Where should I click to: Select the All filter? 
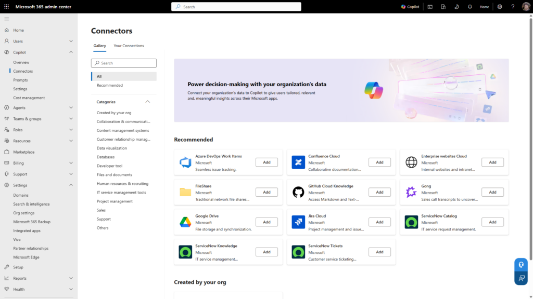124,77
